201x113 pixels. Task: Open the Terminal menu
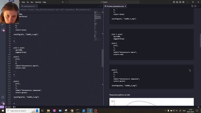[x=38, y=2]
